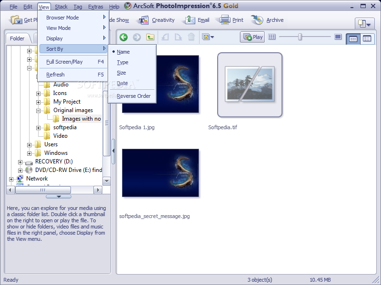The width and height of the screenshot is (381, 285).
Task: Select the Images with no folder
Action: [81, 119]
